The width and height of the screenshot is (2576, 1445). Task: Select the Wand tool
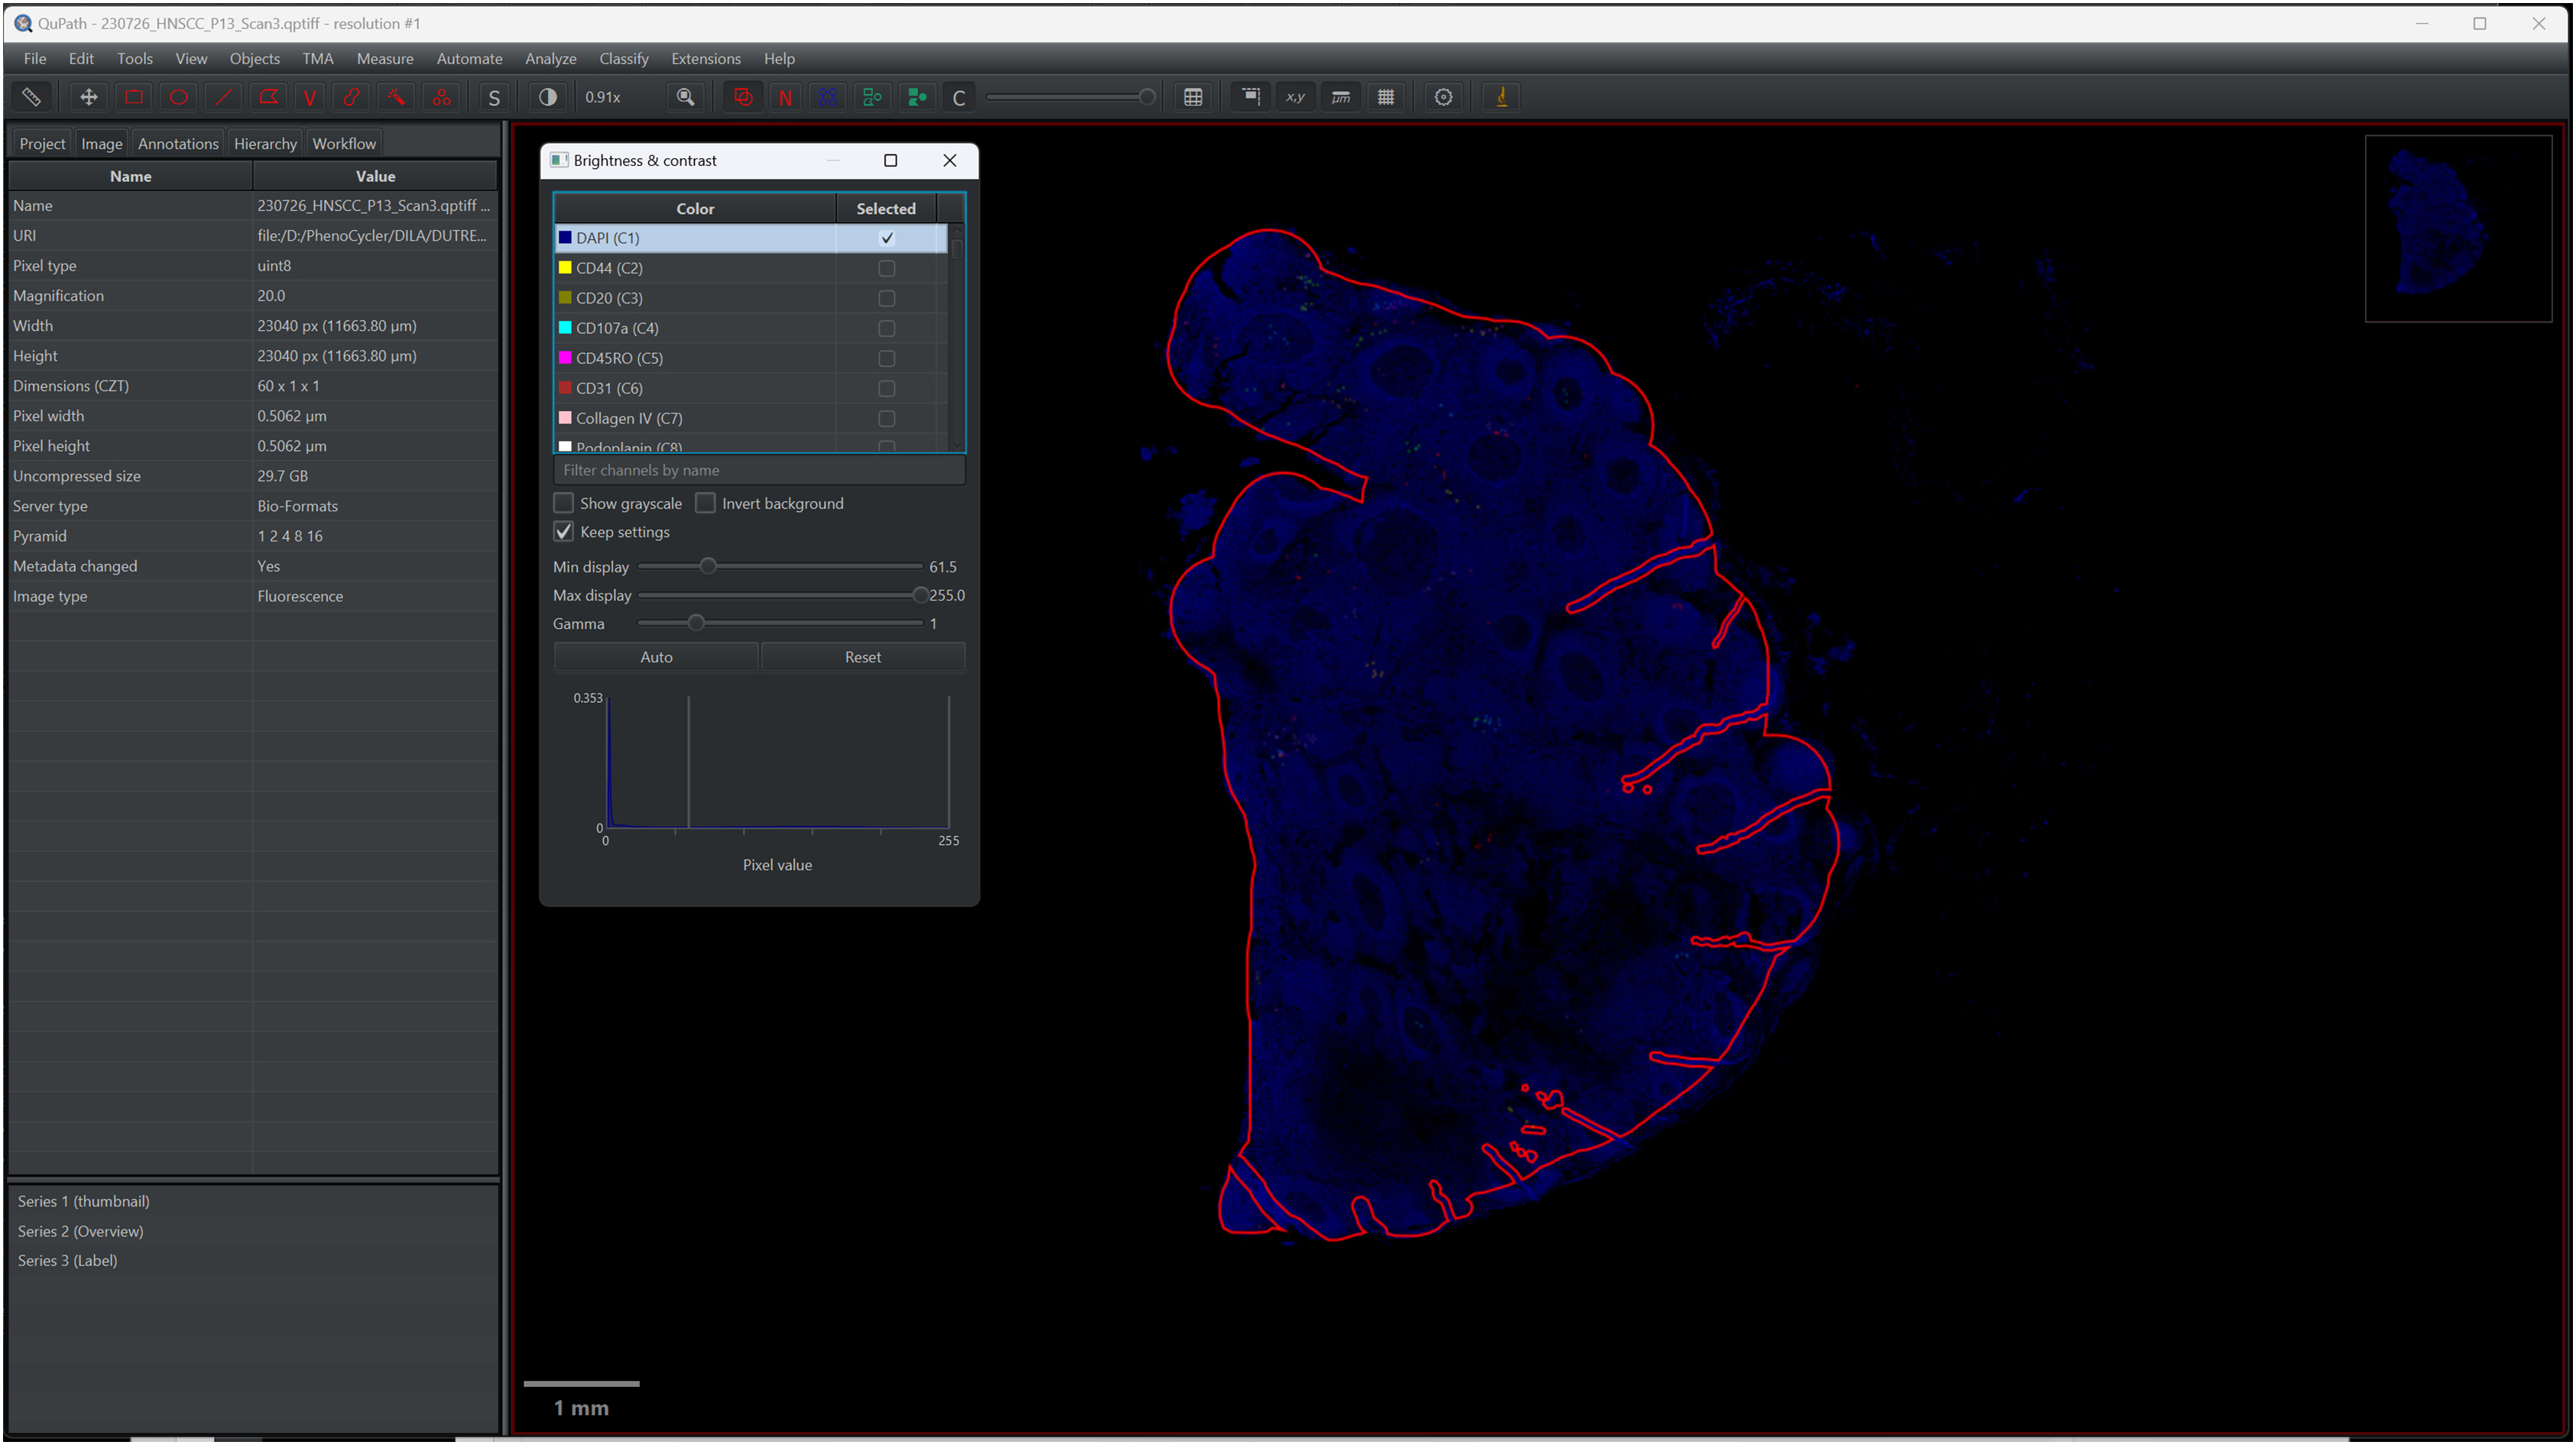click(x=396, y=97)
